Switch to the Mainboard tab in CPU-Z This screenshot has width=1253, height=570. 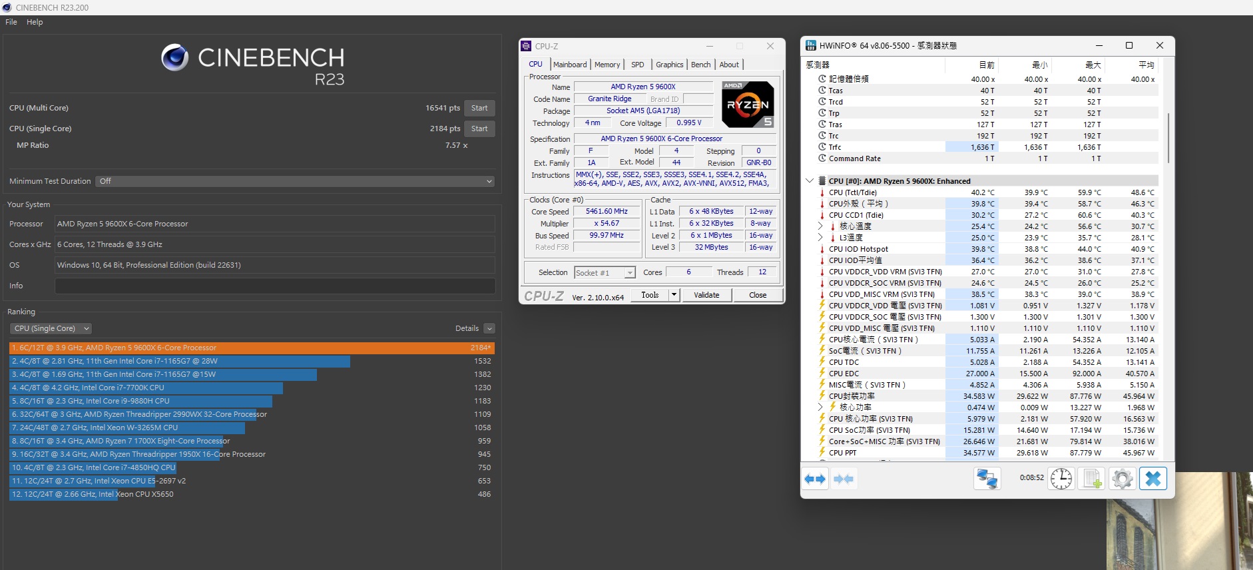(570, 65)
